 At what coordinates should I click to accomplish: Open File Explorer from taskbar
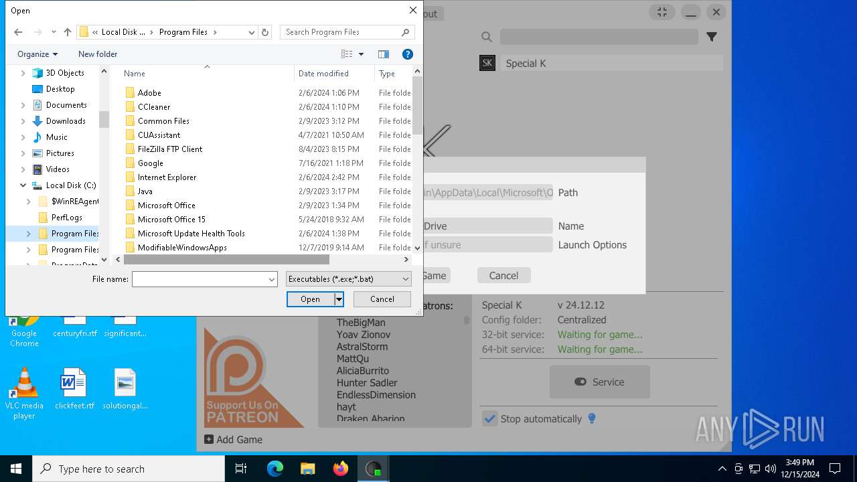308,469
